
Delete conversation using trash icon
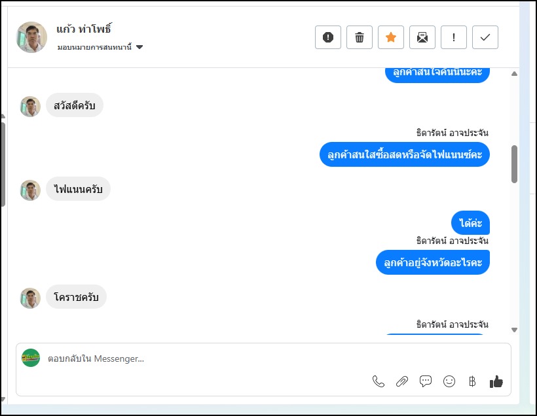pos(360,37)
